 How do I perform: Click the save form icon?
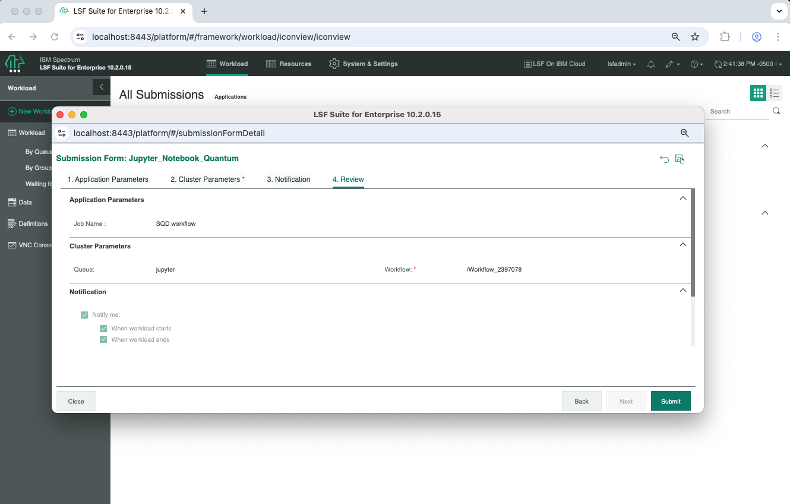(x=680, y=159)
